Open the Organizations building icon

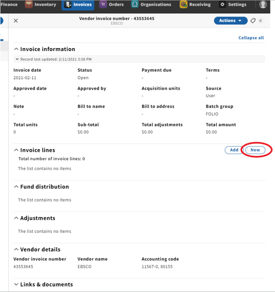(134, 4)
